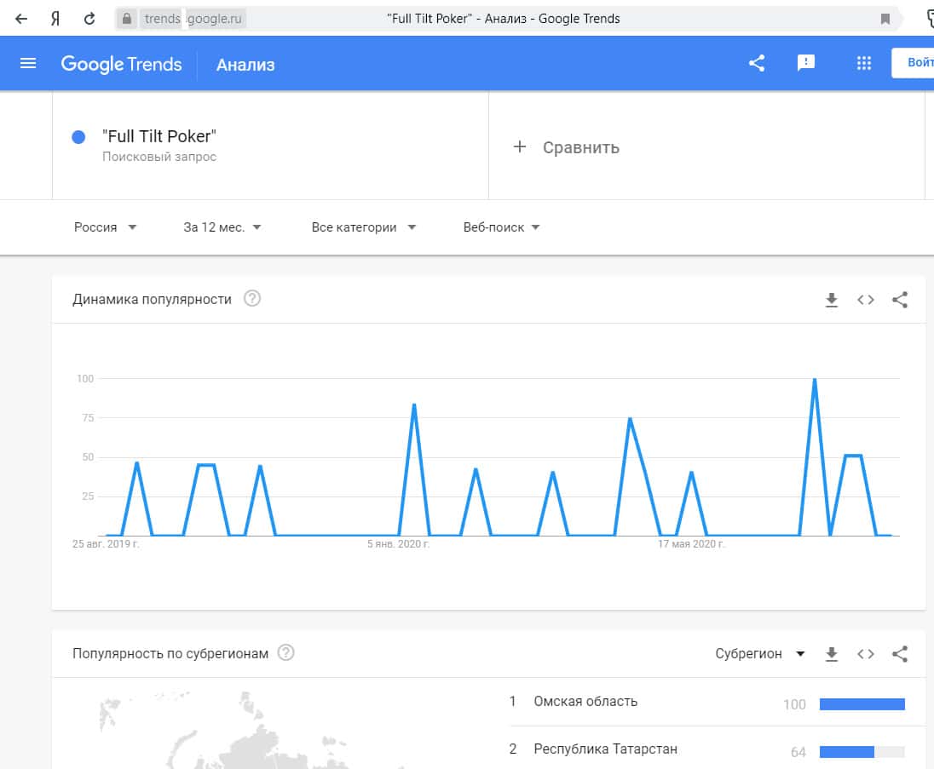Expand the Россия region dropdown

point(106,227)
